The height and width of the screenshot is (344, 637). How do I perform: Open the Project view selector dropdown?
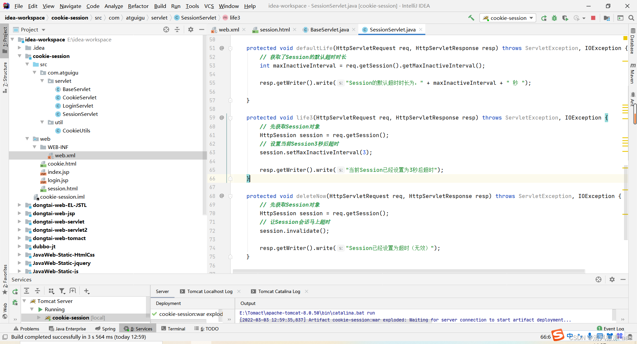coord(33,29)
